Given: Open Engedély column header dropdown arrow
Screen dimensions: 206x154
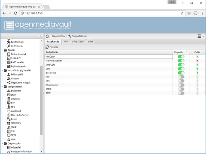Looking at the screenshot, I should (x=187, y=52).
